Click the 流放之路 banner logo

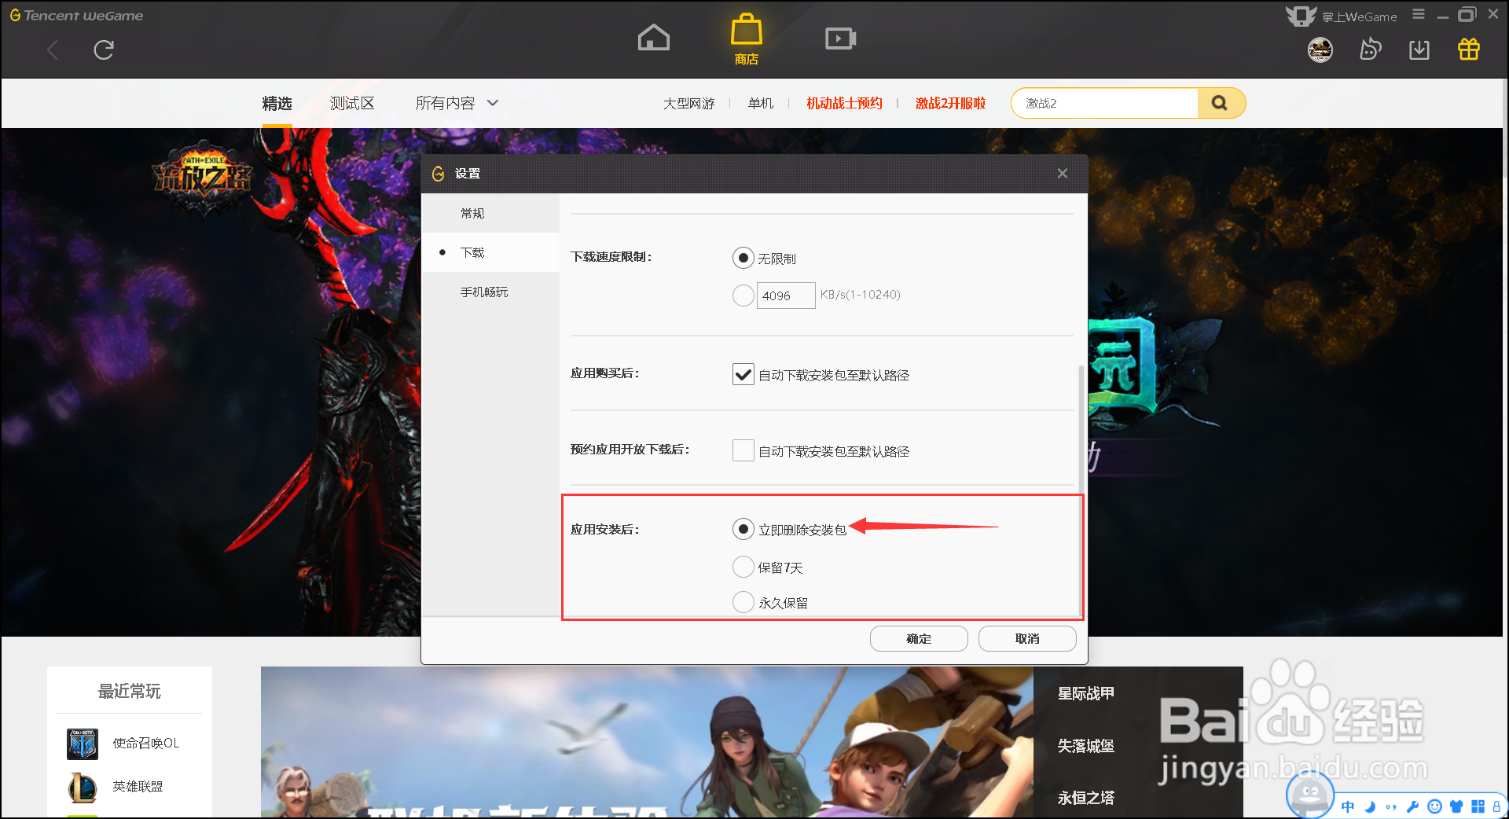(203, 180)
